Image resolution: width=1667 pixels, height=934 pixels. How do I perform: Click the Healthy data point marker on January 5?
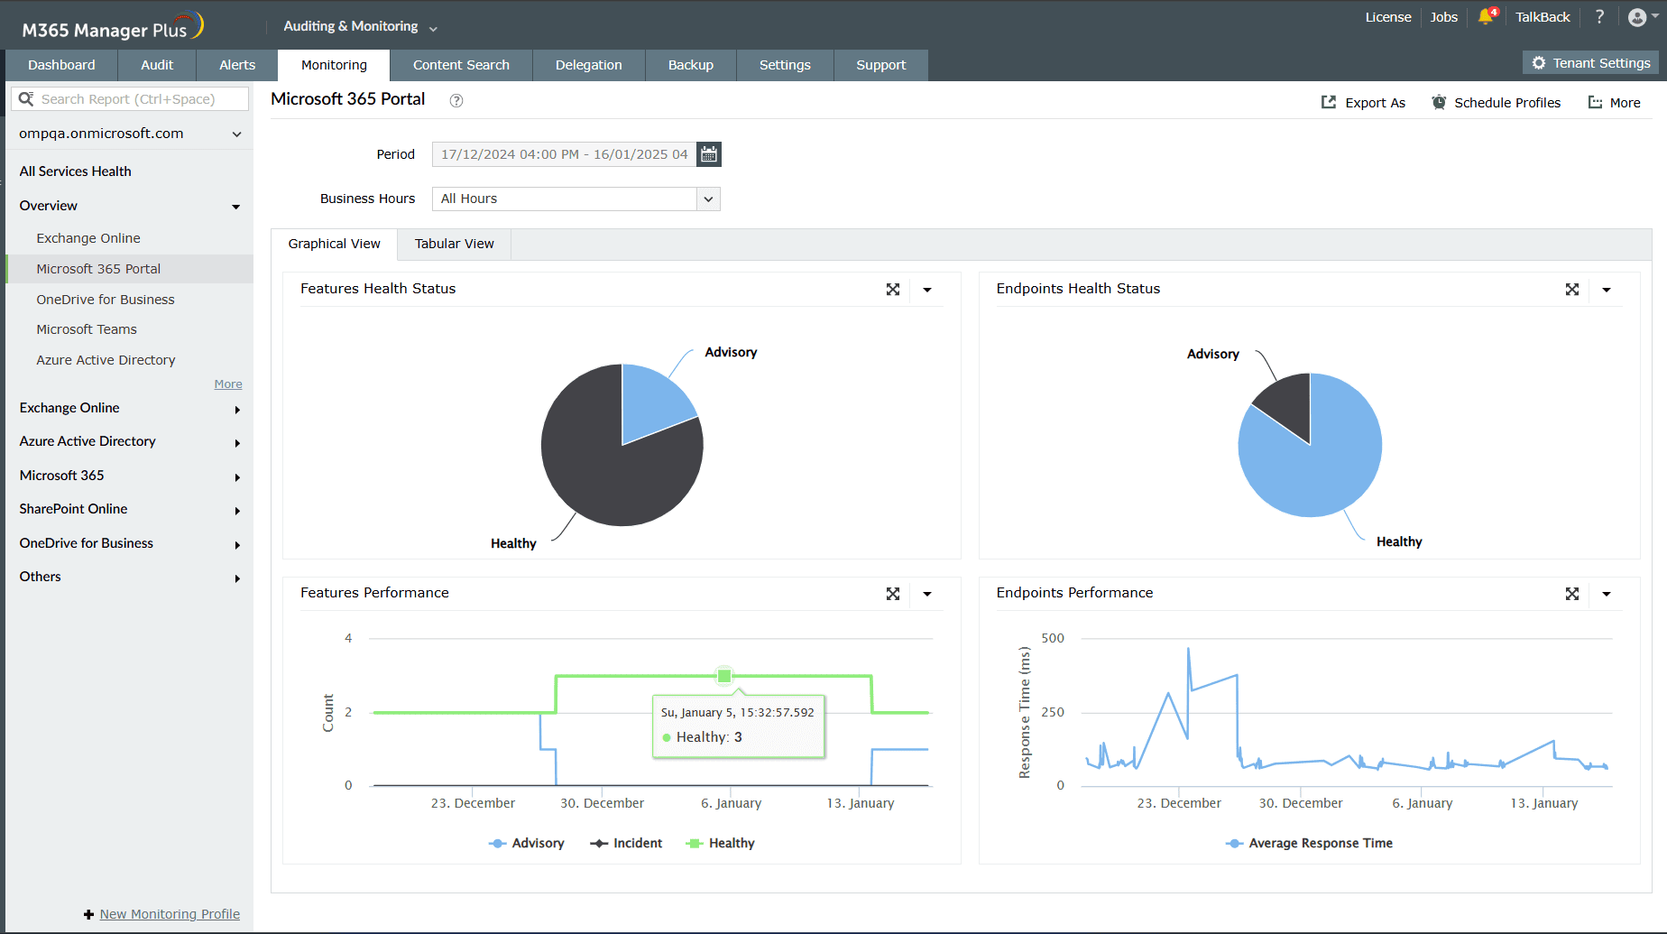point(724,676)
